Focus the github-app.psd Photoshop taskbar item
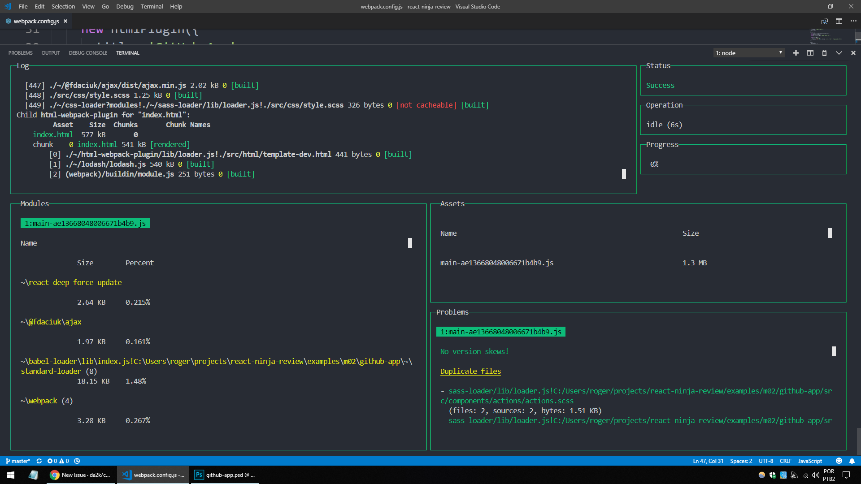Image resolution: width=861 pixels, height=484 pixels. click(x=225, y=475)
